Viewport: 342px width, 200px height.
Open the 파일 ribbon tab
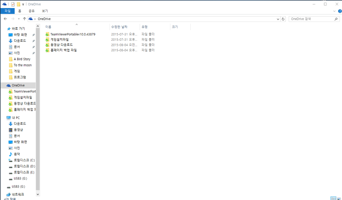8,11
